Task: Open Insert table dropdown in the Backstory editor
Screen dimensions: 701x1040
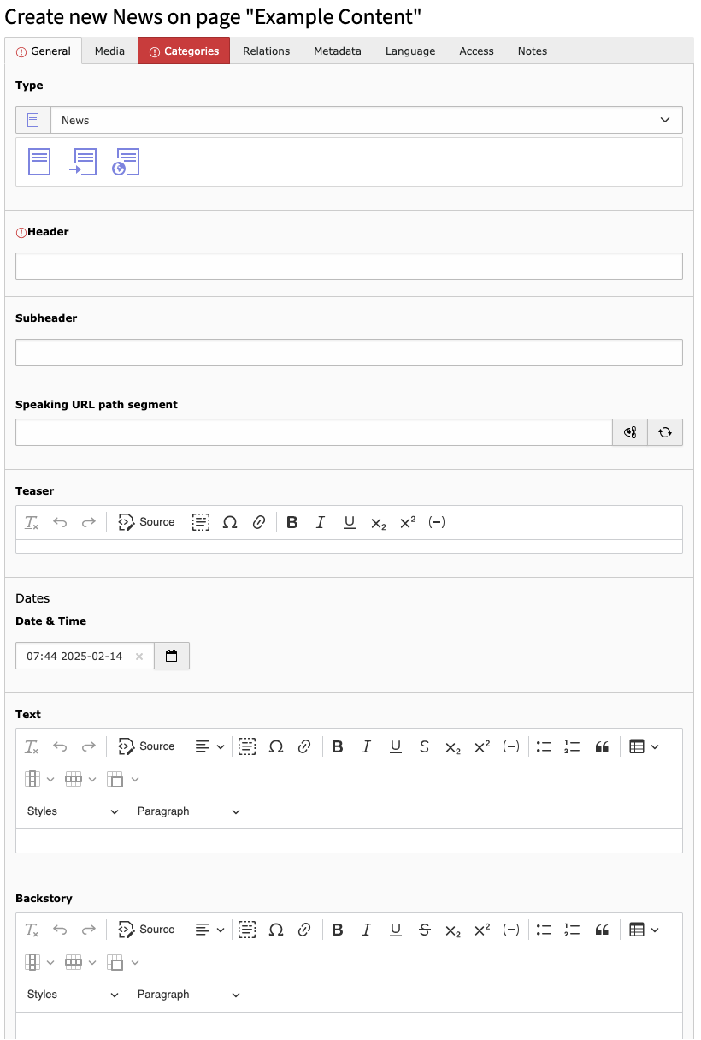Action: pyautogui.click(x=644, y=930)
